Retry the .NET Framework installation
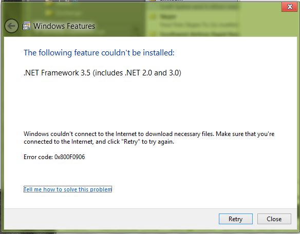 (235, 219)
